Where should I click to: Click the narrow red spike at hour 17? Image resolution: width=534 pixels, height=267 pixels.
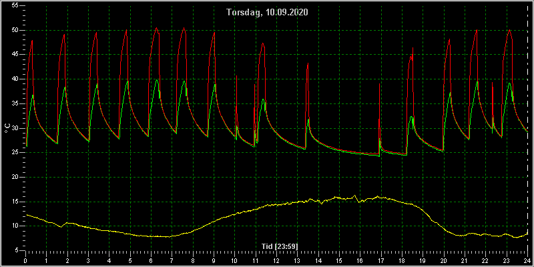[x=380, y=84]
